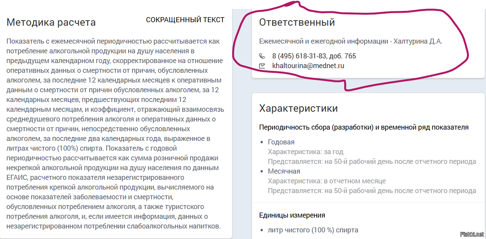Click the Характеристики section heading
Viewport: 486px width, 239px height.
[x=298, y=108]
